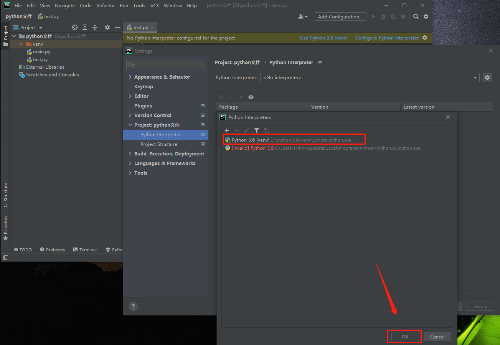Click the vertical Project side tab
The height and width of the screenshot is (345, 500).
click(x=6, y=36)
